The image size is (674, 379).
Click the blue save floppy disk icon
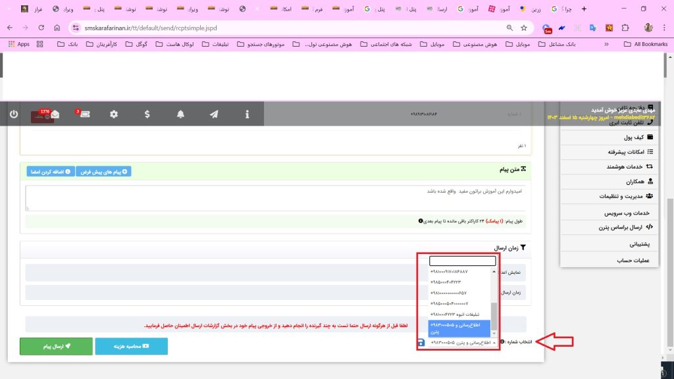(x=421, y=343)
